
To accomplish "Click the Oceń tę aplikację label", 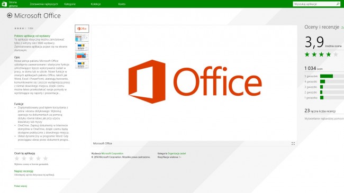I will (x=24, y=153).
